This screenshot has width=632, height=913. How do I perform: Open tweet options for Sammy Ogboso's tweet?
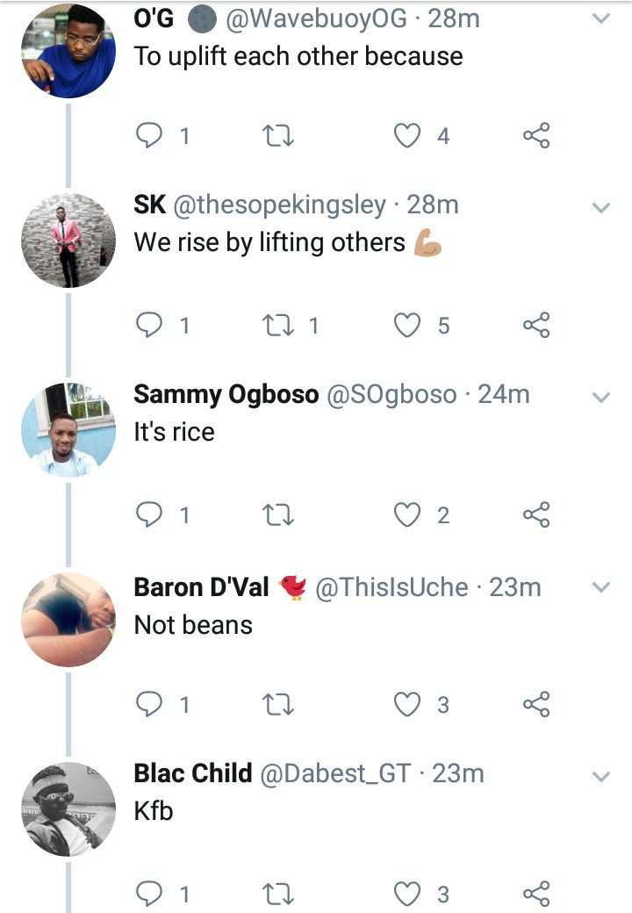(601, 397)
